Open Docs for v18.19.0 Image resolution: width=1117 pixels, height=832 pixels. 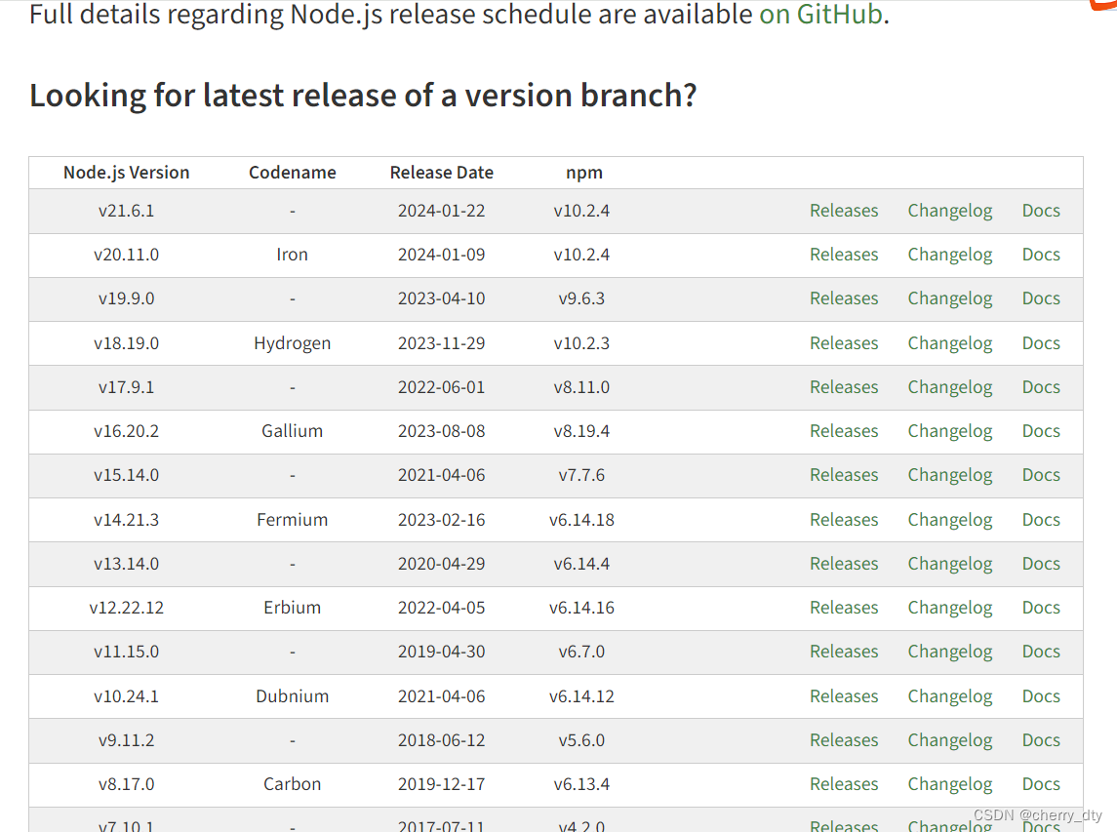pyautogui.click(x=1041, y=343)
